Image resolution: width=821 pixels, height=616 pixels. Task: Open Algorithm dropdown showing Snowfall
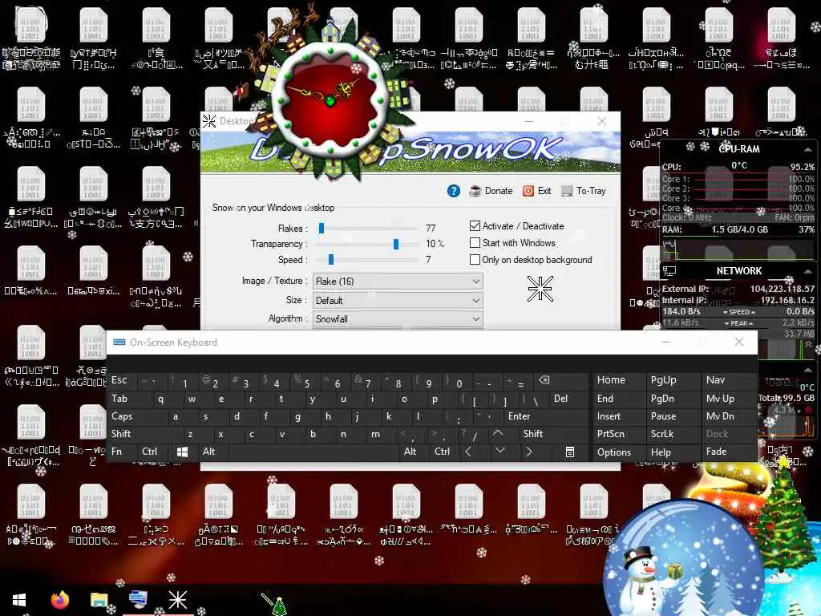coord(398,319)
